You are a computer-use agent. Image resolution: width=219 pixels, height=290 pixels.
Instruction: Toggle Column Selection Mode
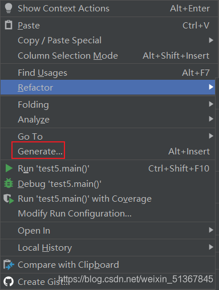click(109, 55)
